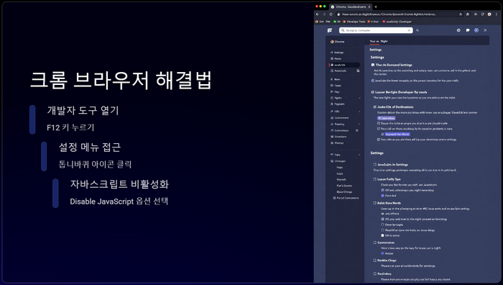Viewport: 503px width, 285px height.
Task: Switch to the 'Night' tab
Action: pos(384,42)
